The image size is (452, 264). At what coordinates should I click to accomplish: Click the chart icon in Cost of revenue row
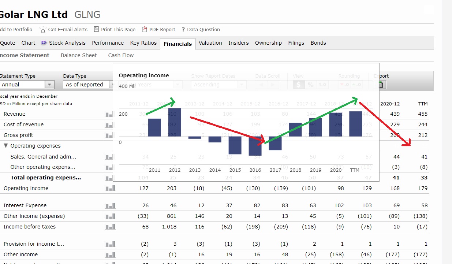click(x=110, y=125)
